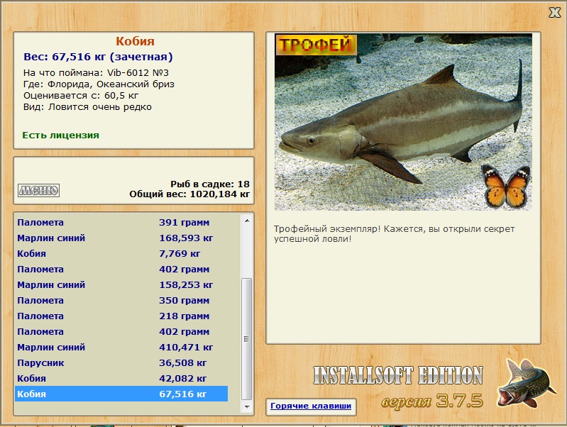Open the Меню button
This screenshot has width=567, height=427.
pyautogui.click(x=39, y=190)
